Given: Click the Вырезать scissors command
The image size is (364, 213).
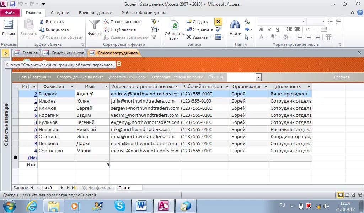Looking at the screenshot, I should click(52, 22).
